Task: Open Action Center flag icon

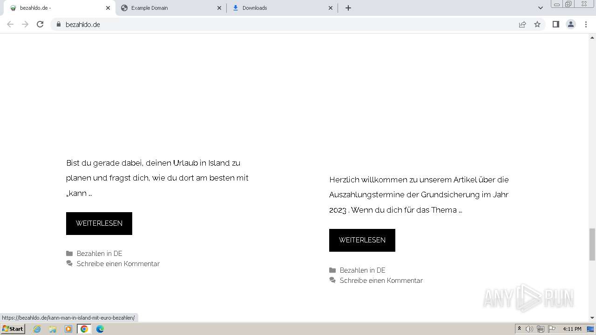Action: click(552, 329)
